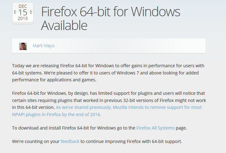Click the 'We're counting on your' text

coord(36,141)
